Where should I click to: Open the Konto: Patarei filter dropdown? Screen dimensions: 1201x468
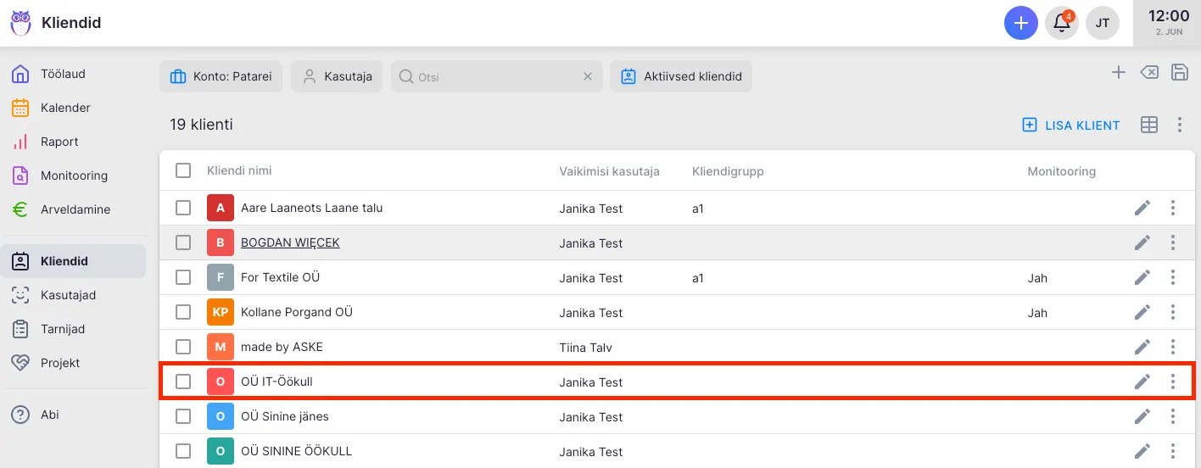click(221, 76)
